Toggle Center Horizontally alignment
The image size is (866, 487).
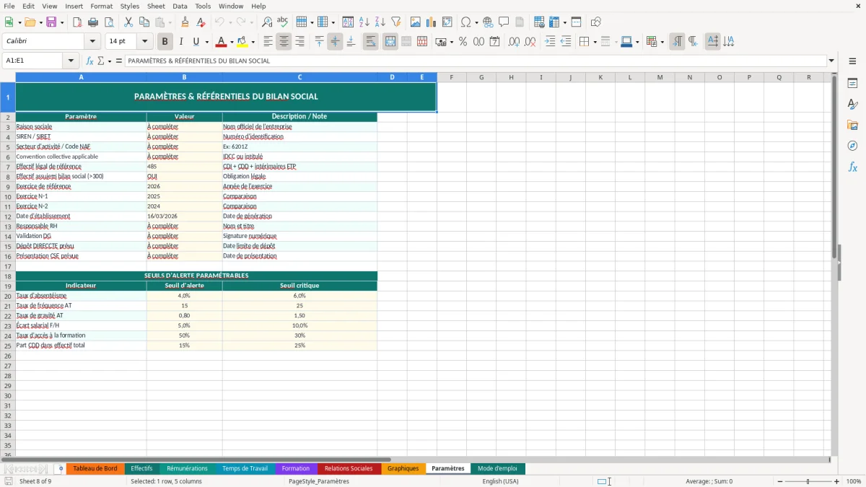click(284, 42)
